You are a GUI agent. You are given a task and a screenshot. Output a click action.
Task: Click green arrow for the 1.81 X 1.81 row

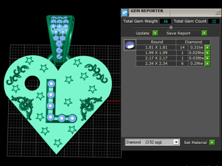tap(208, 47)
